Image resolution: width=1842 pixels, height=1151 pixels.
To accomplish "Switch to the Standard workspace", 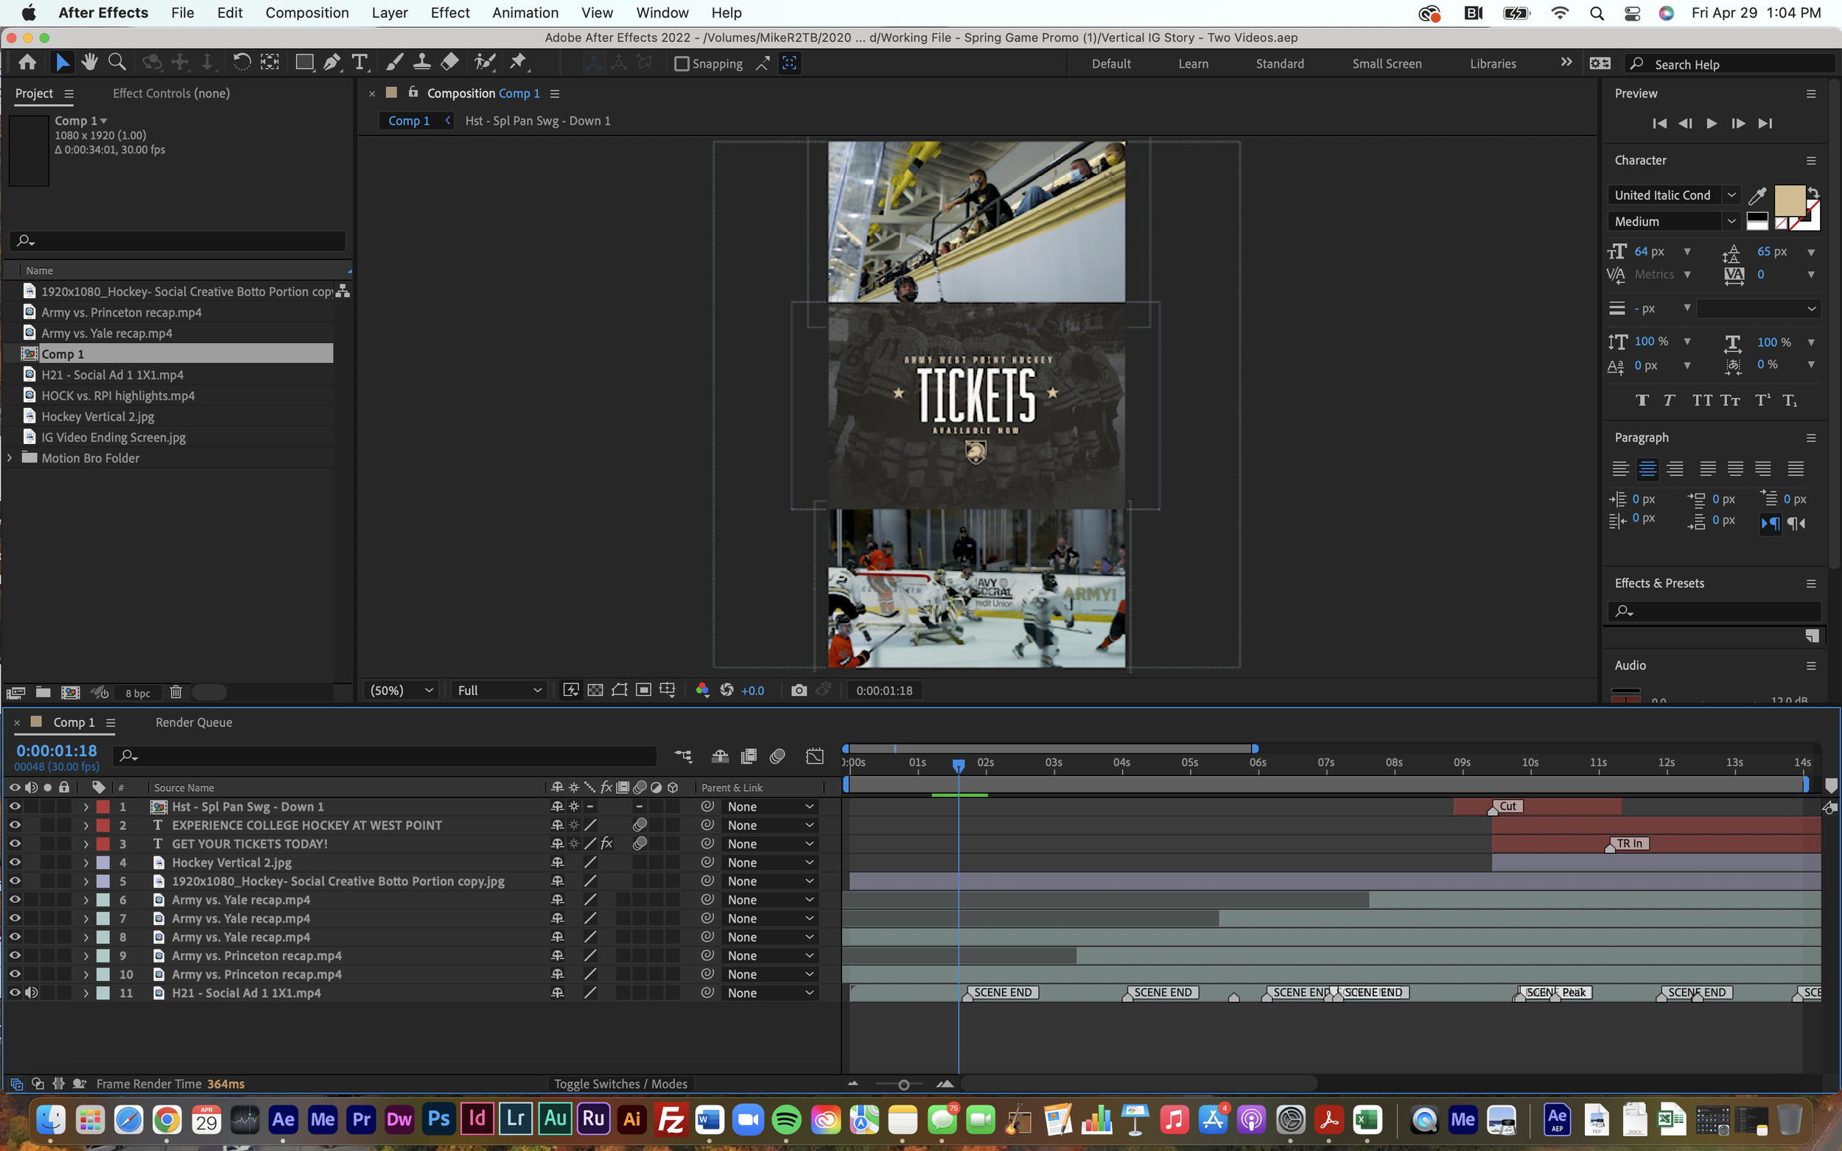I will (1279, 64).
